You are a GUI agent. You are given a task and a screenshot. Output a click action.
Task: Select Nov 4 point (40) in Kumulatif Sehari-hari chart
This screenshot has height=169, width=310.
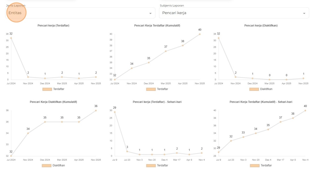pos(305,110)
